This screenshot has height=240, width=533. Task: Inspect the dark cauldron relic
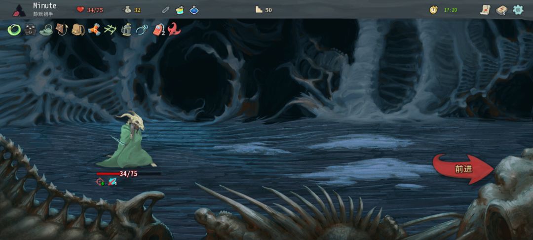click(30, 30)
